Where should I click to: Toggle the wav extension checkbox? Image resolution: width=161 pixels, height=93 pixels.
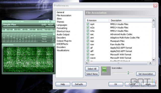[88, 55]
